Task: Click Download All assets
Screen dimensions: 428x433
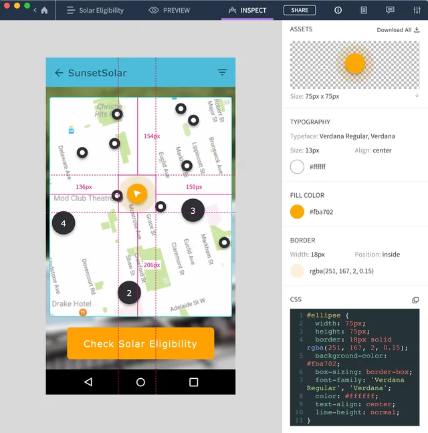Action: point(399,29)
